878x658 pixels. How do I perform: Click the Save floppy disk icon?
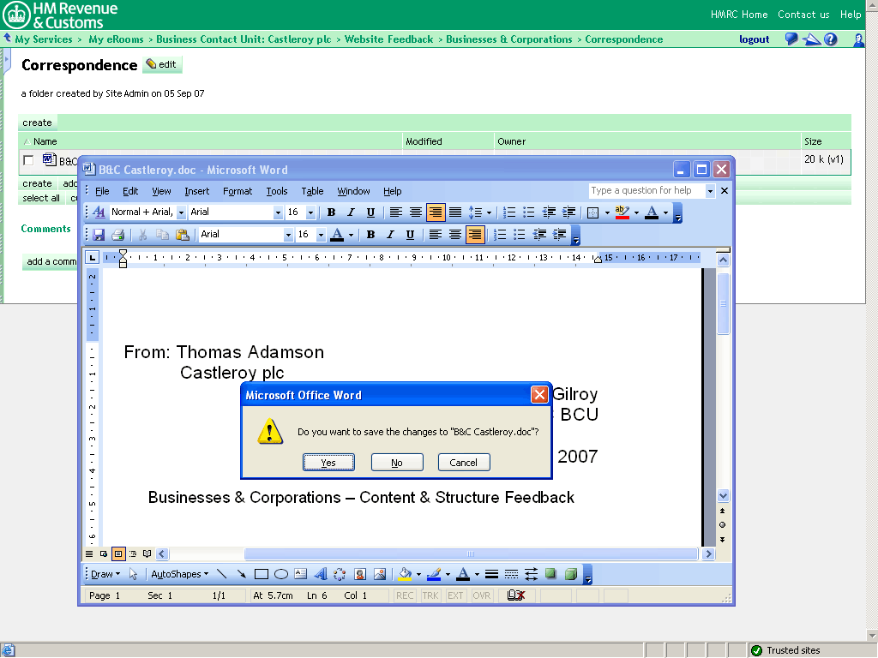point(99,235)
